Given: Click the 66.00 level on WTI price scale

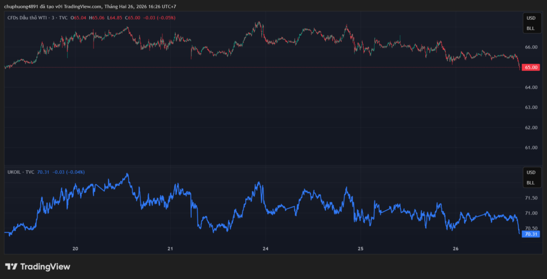Looking at the screenshot, I should 530,47.
